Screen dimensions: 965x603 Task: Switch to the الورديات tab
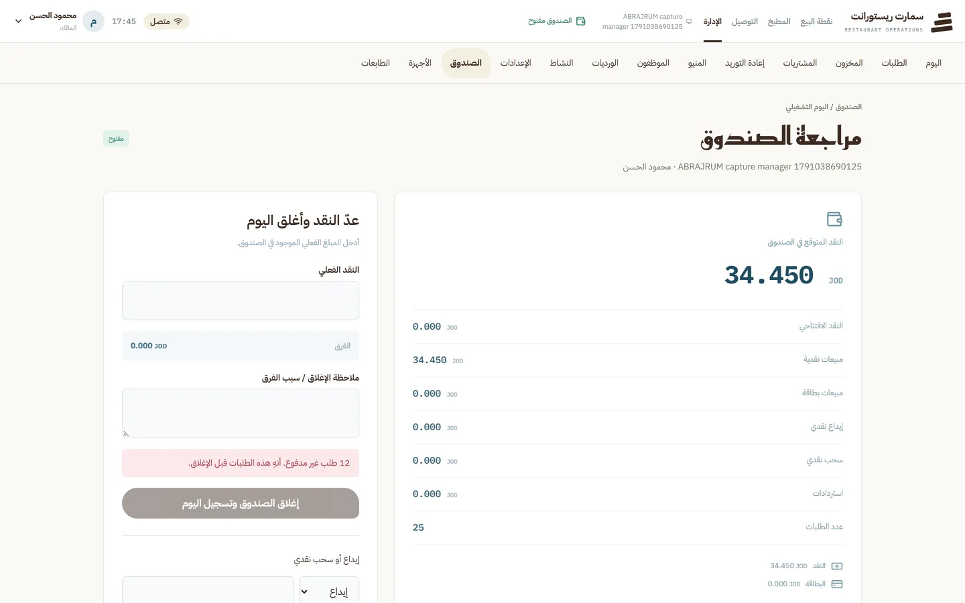pyautogui.click(x=605, y=63)
